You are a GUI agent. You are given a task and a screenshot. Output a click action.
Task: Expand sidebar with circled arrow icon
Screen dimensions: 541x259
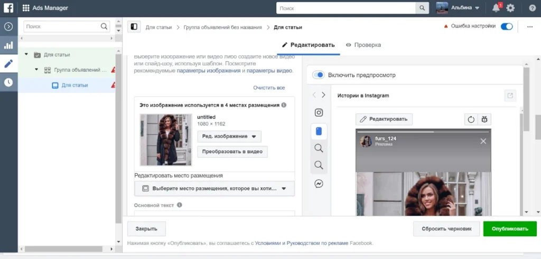pyautogui.click(x=8, y=26)
